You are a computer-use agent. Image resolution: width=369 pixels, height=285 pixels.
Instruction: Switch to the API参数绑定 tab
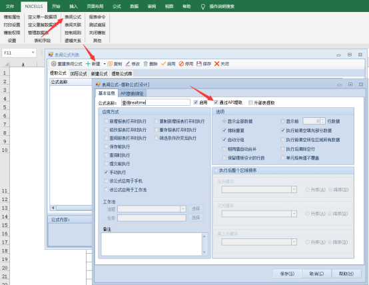click(x=132, y=93)
